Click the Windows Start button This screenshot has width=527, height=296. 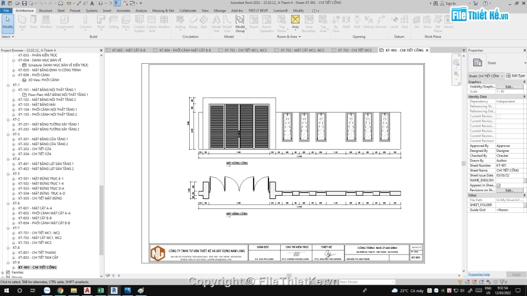pyautogui.click(x=7, y=290)
